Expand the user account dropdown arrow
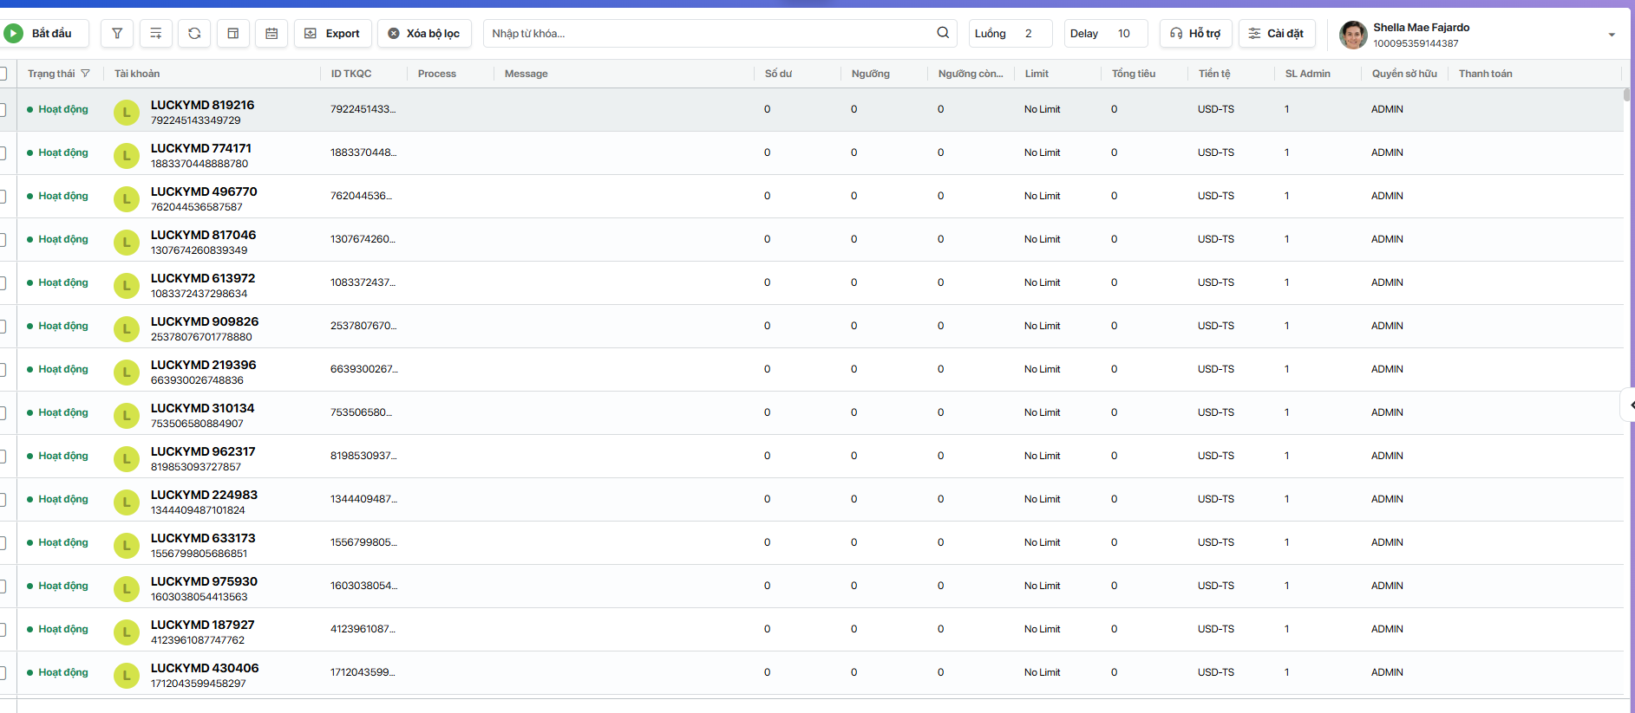Viewport: 1635px width, 713px height. click(1612, 36)
